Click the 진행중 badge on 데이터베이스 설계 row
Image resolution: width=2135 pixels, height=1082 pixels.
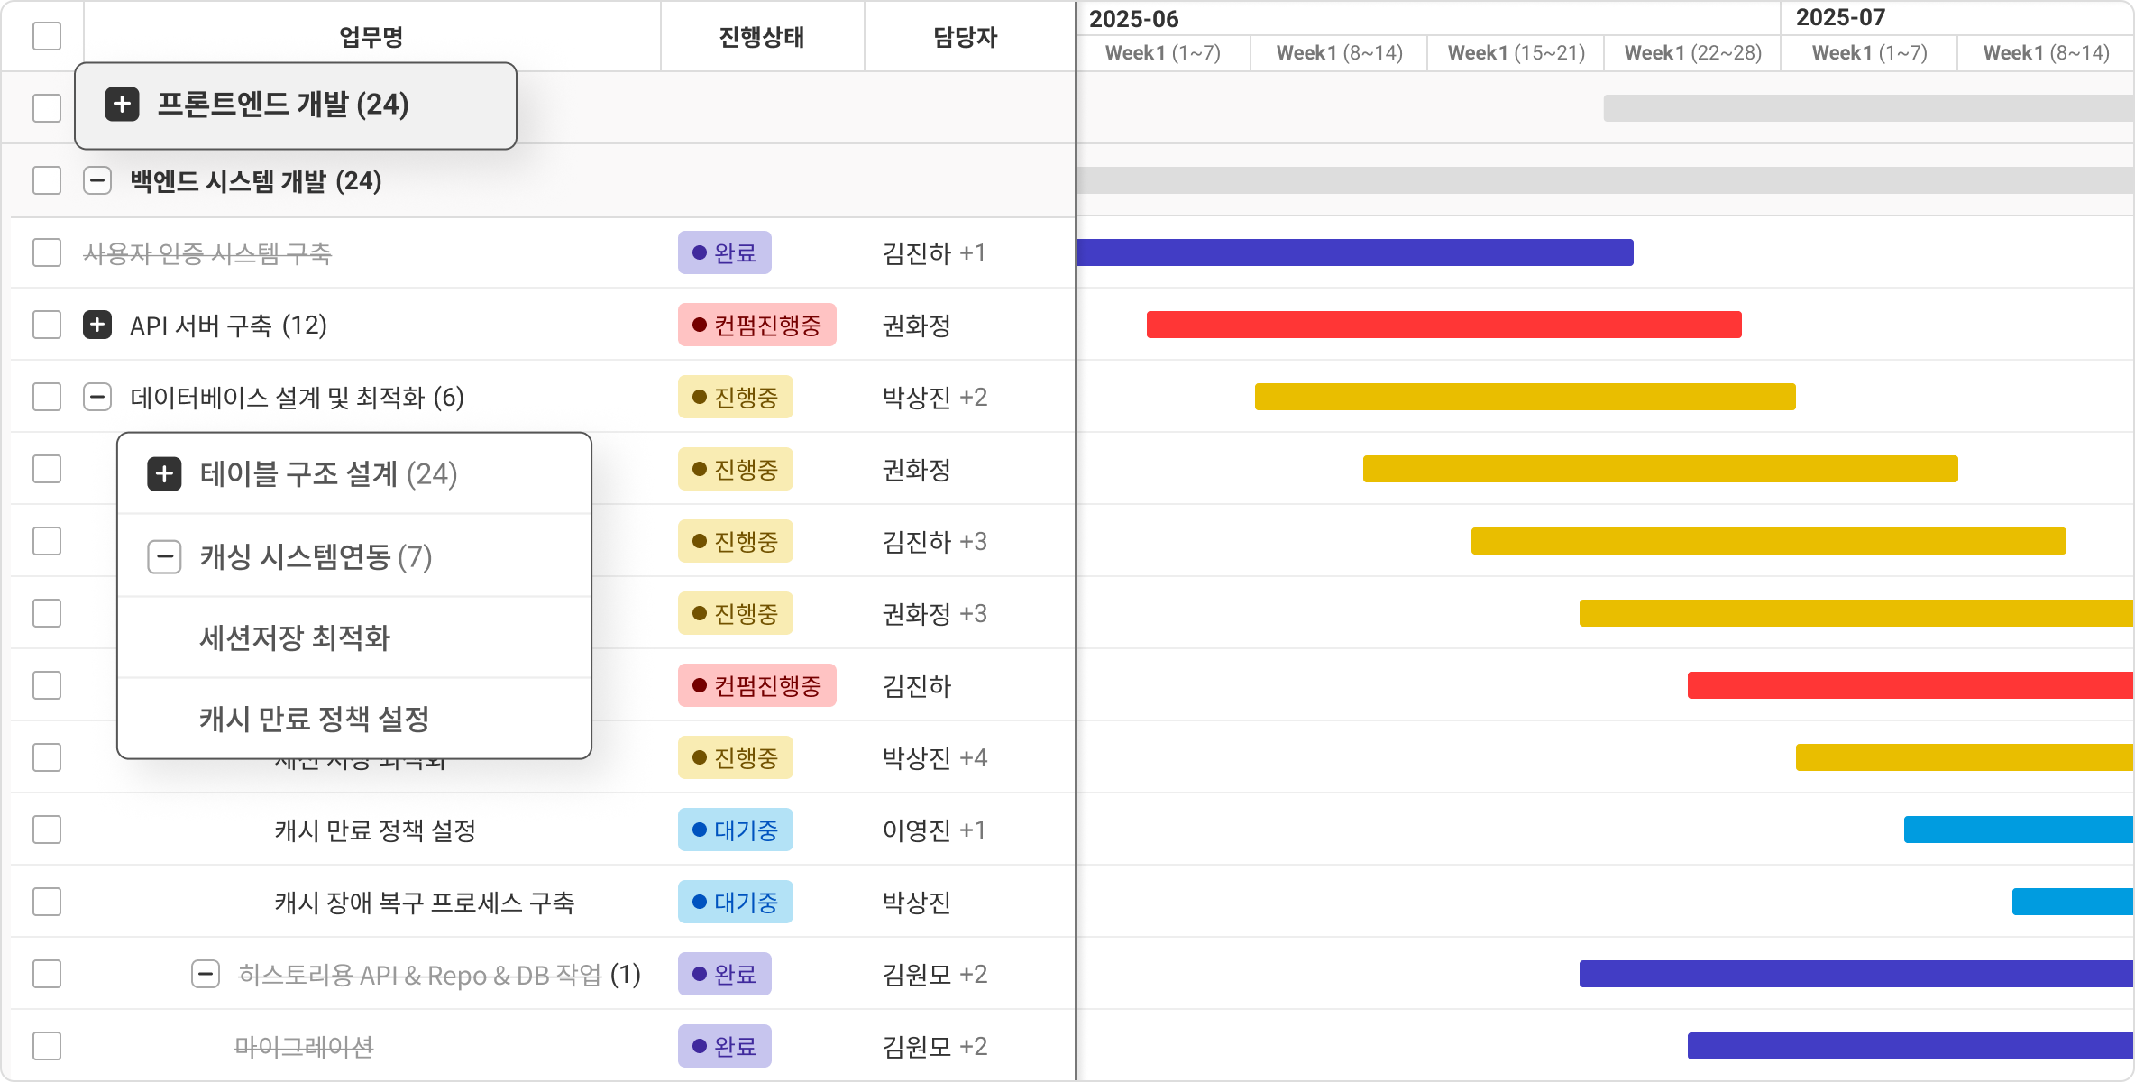[735, 397]
